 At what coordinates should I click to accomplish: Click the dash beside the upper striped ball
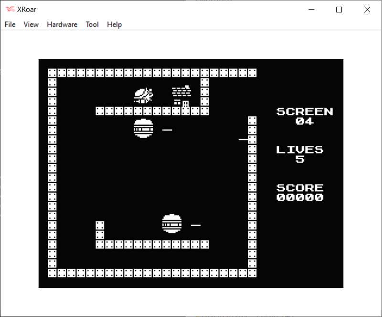pos(167,130)
